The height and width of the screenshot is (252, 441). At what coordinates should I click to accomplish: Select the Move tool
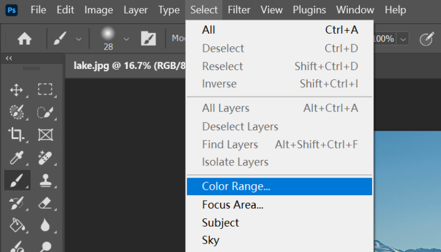(x=17, y=90)
